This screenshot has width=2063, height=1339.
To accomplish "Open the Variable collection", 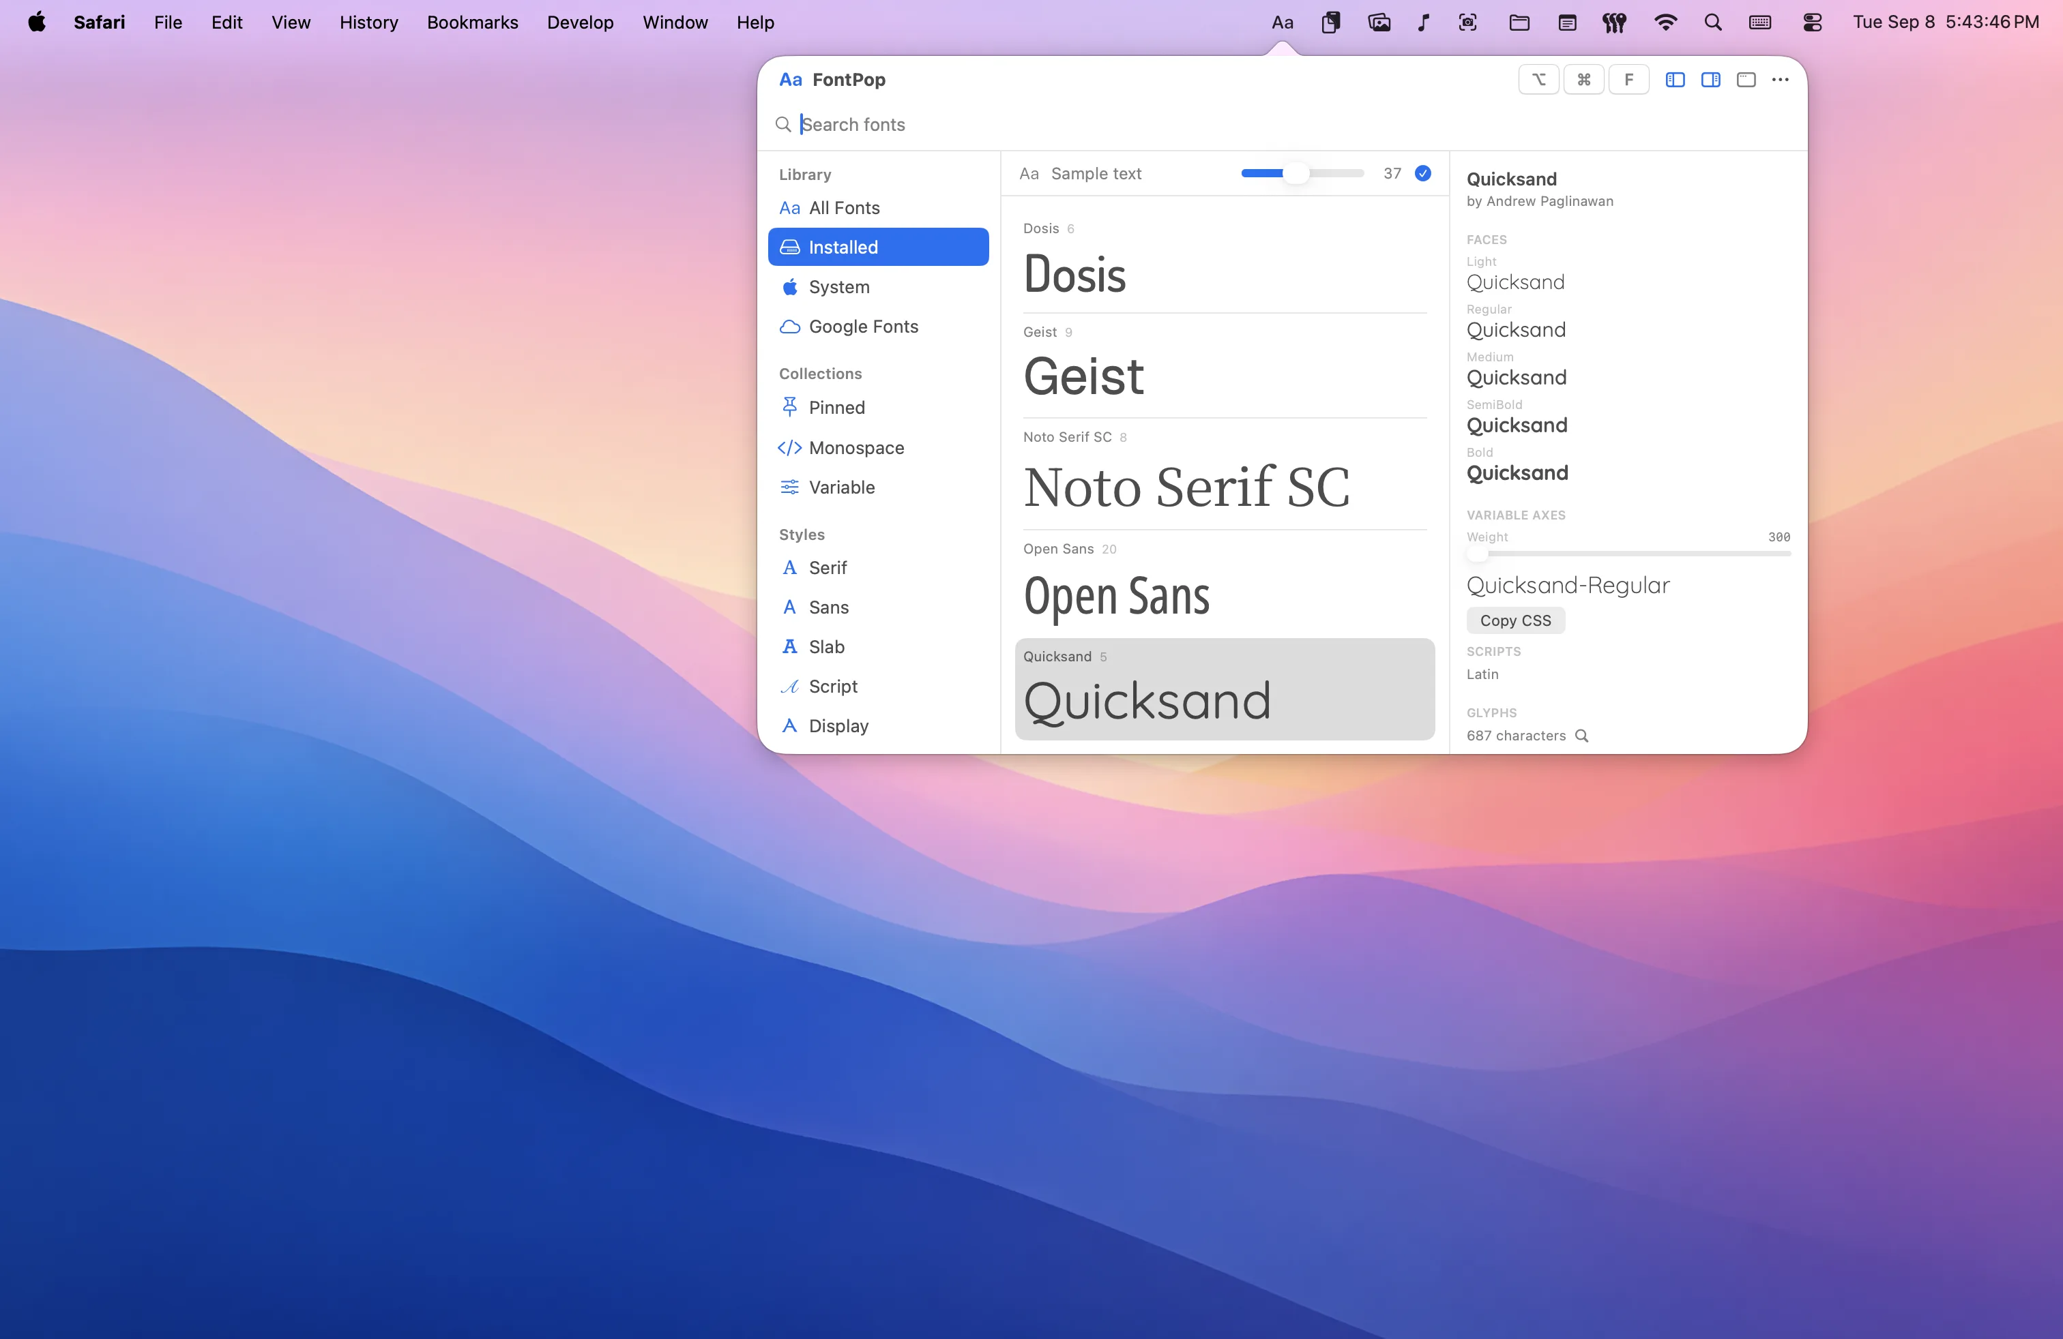I will (878, 487).
